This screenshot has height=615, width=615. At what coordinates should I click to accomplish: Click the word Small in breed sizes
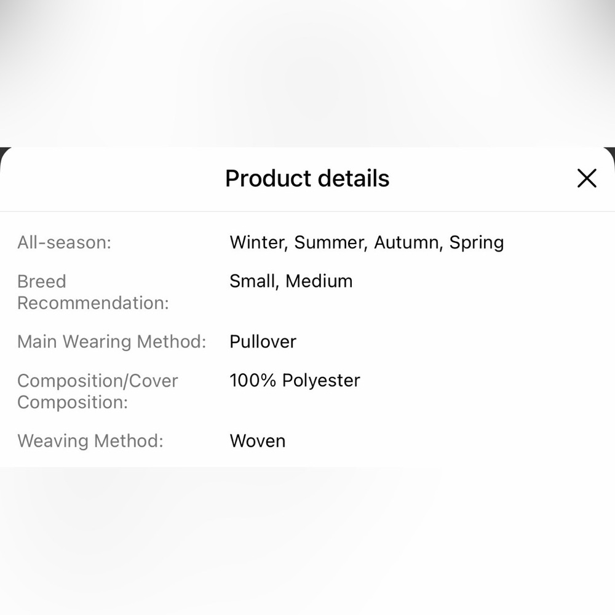tap(254, 282)
